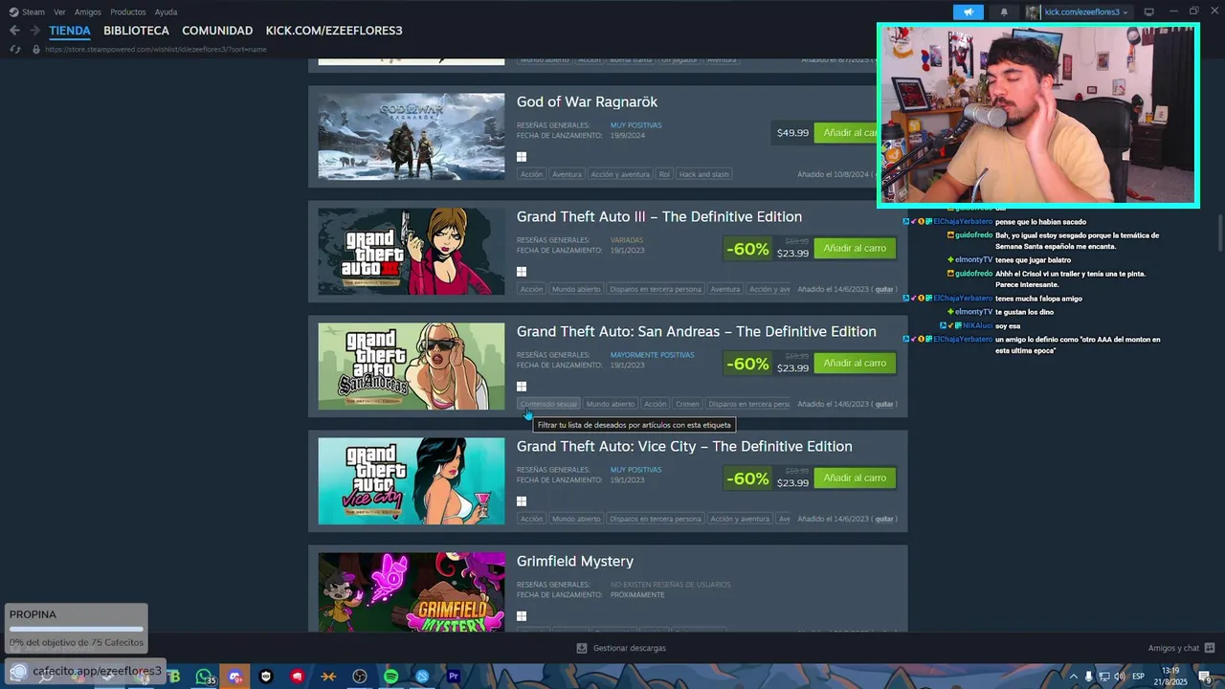This screenshot has width=1225, height=689.
Task: Show hidden system tray icons chevron
Action: pos(1072,677)
